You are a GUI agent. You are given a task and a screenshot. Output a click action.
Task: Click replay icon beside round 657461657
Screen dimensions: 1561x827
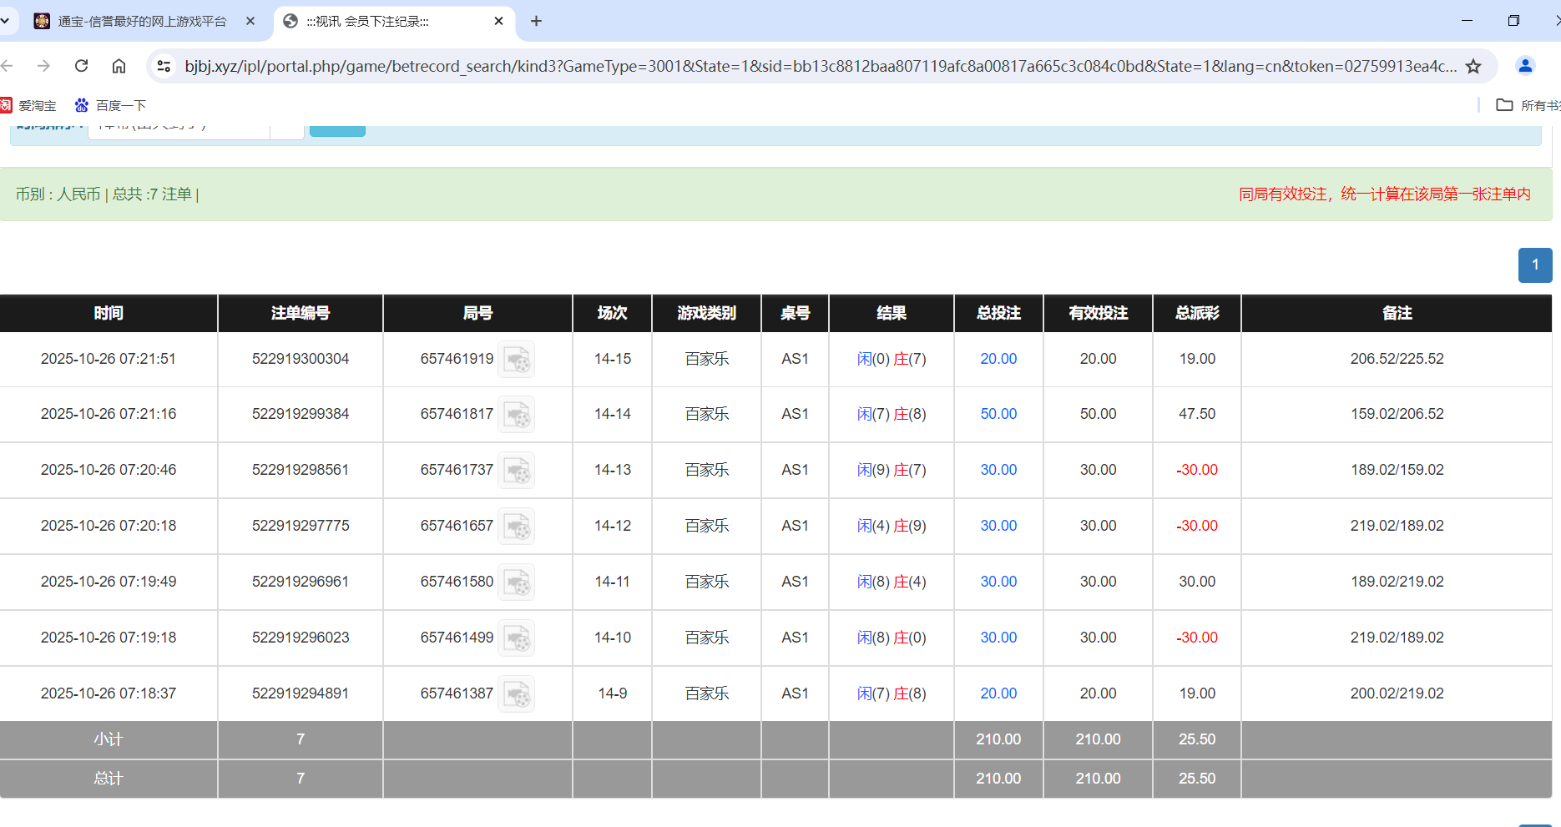click(516, 527)
